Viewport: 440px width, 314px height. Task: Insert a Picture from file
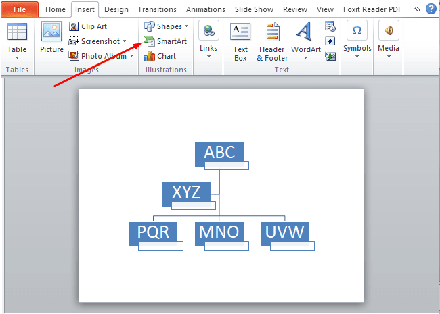pos(51,37)
